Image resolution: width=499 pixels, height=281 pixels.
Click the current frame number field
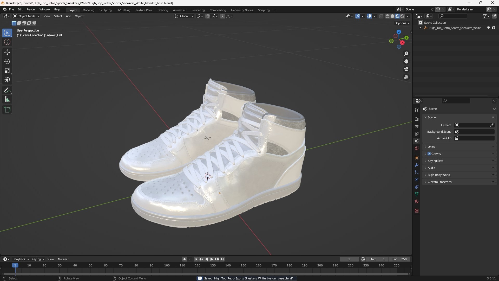(x=349, y=259)
